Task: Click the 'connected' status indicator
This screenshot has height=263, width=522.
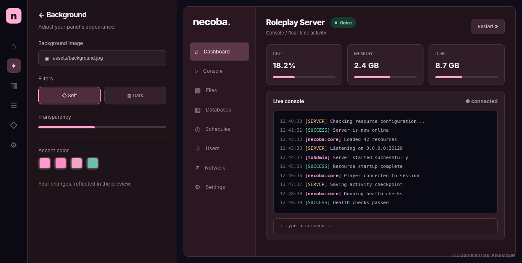Action: click(x=482, y=101)
